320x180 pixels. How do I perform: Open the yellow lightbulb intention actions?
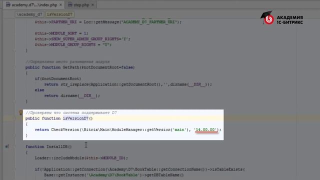click(x=20, y=112)
